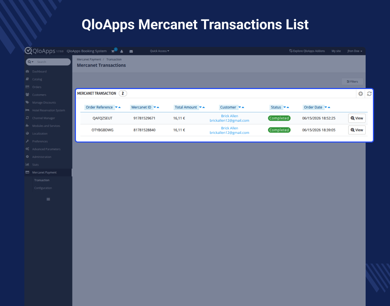Add new transaction with plus icon
This screenshot has height=306, width=390.
[361, 94]
